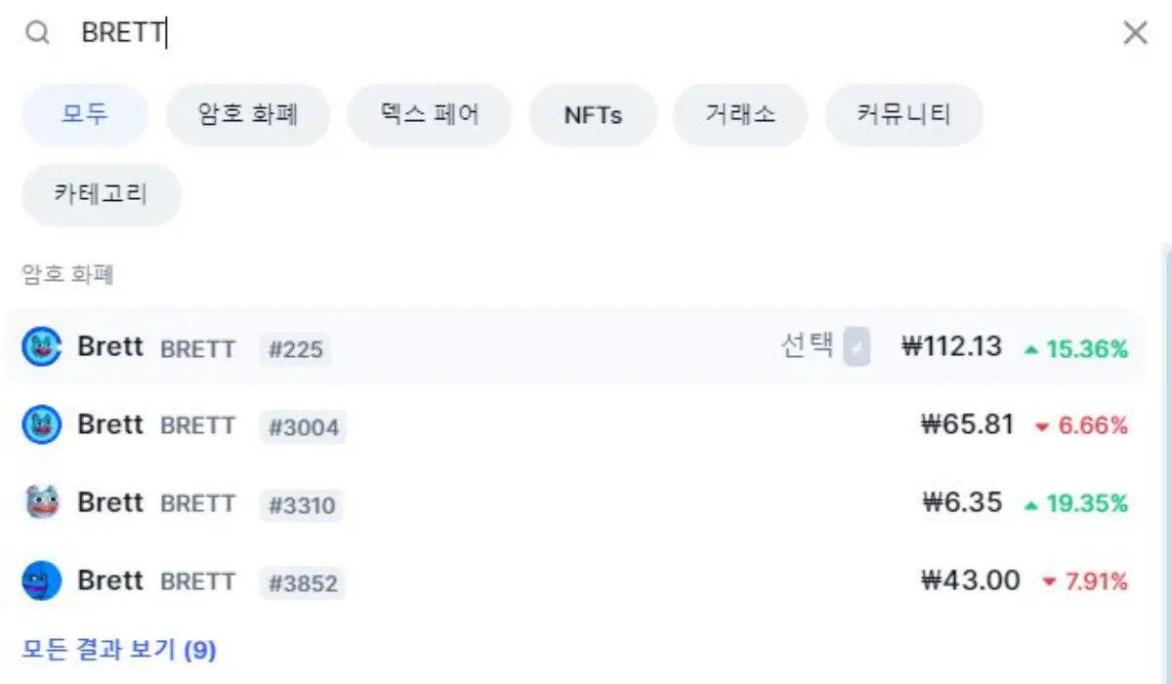The width and height of the screenshot is (1172, 684).
Task: Enable the 모두 filter chip
Action: [x=84, y=114]
